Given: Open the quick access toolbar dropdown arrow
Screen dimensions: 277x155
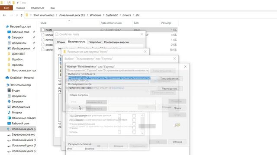Looking at the screenshot, I should [x=18, y=3].
